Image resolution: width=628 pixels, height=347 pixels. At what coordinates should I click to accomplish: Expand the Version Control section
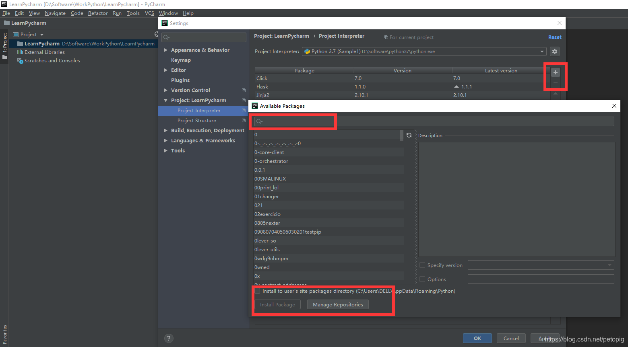pyautogui.click(x=165, y=90)
